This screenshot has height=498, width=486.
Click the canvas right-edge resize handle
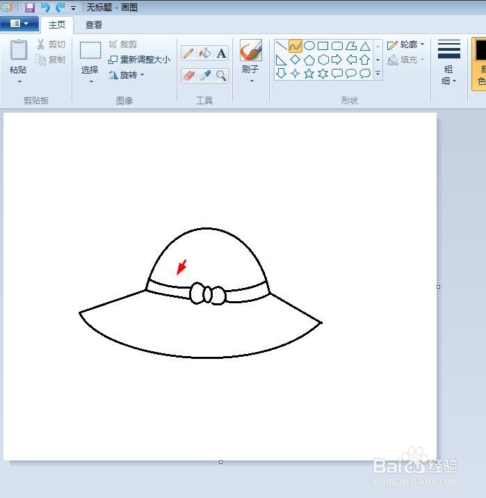point(439,287)
